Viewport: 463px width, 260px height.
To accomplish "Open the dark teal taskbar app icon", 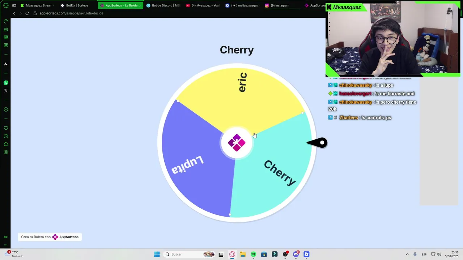I will pos(275,254).
